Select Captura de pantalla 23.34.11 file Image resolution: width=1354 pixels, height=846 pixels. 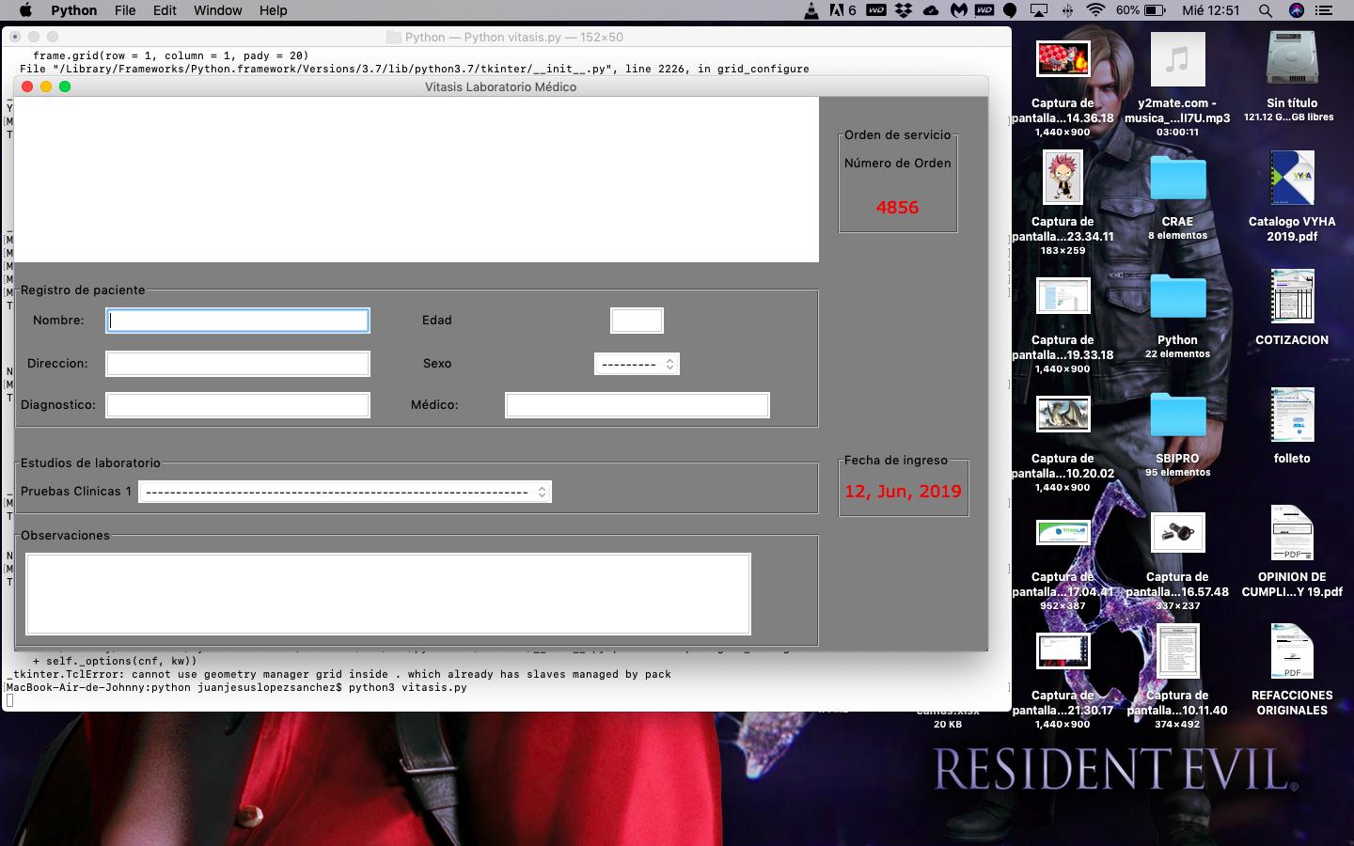click(1063, 177)
